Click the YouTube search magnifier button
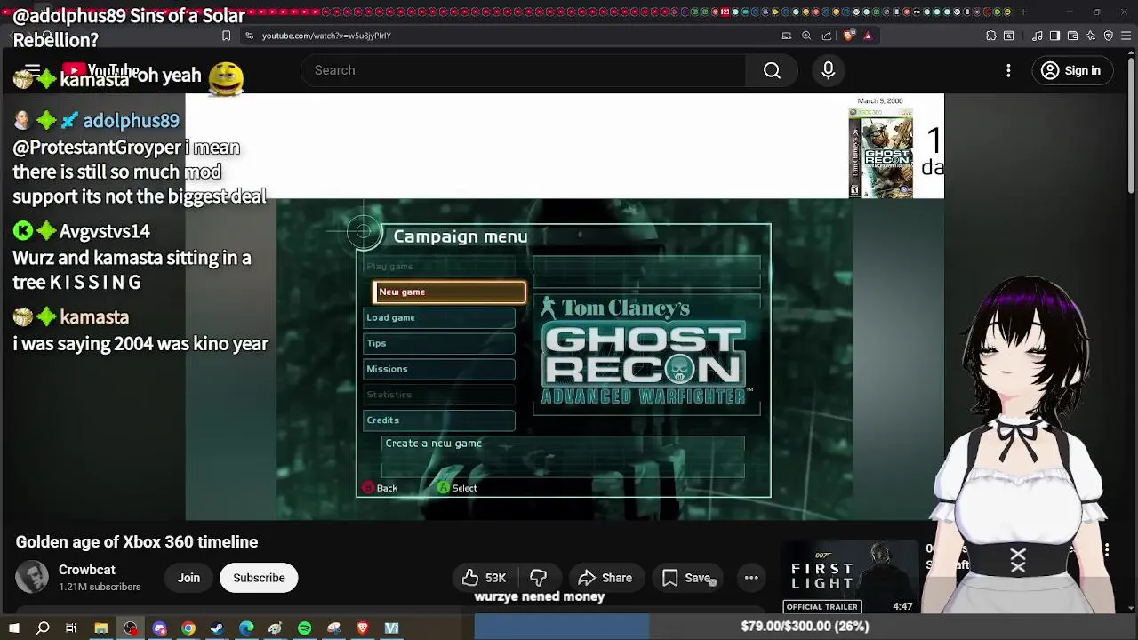Screen dimensions: 1138x640 [x=772, y=70]
